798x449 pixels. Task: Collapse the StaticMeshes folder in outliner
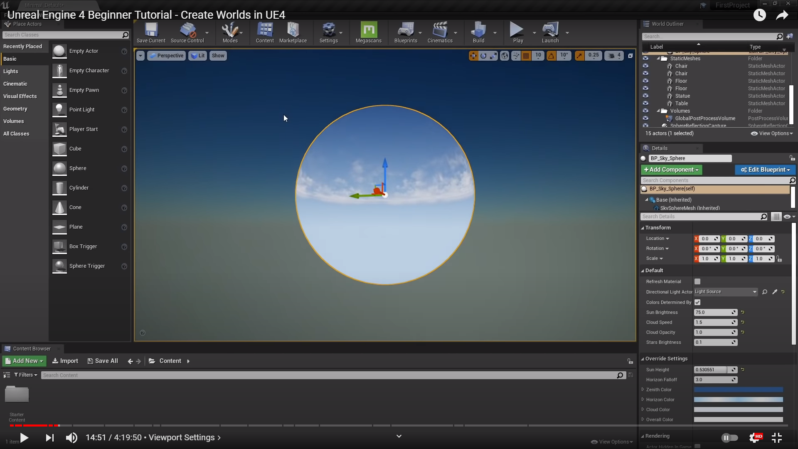[658, 59]
